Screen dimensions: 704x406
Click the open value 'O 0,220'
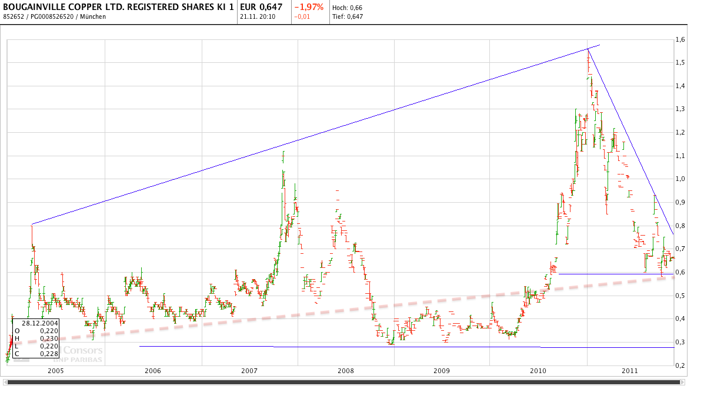click(36, 331)
